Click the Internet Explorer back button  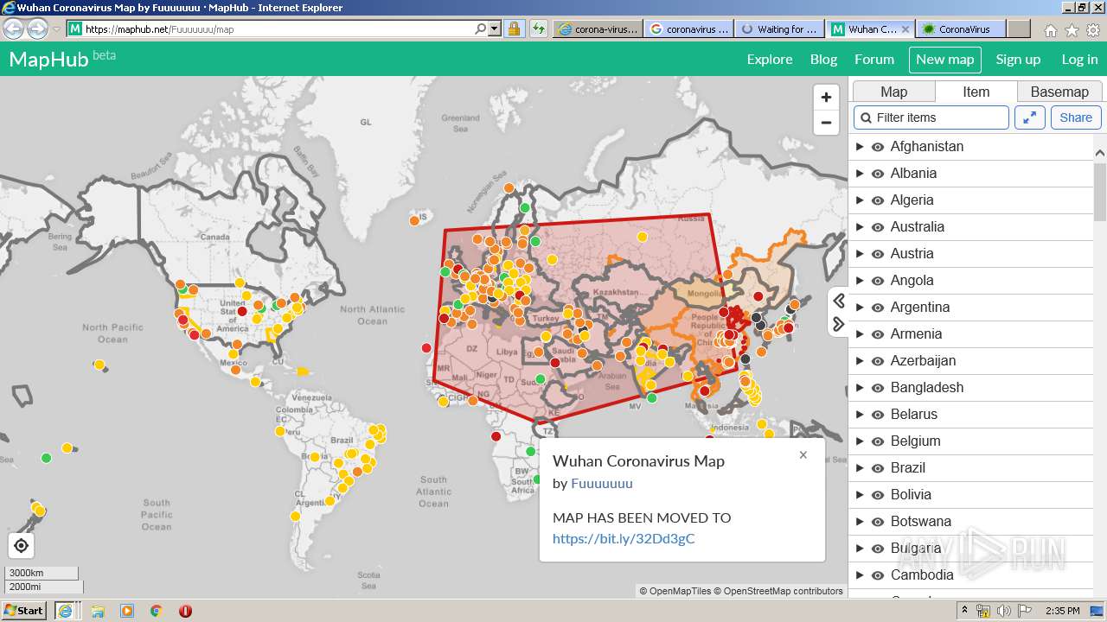pyautogui.click(x=14, y=29)
